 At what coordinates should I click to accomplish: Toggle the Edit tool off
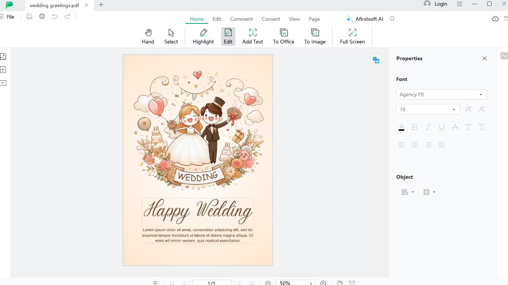pos(228,36)
